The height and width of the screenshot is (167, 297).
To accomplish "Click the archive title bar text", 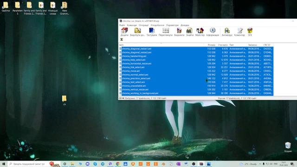I will pos(141,21).
